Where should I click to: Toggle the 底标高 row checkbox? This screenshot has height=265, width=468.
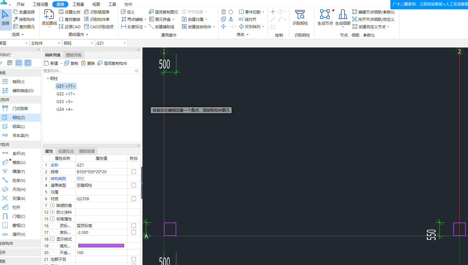[134, 232]
